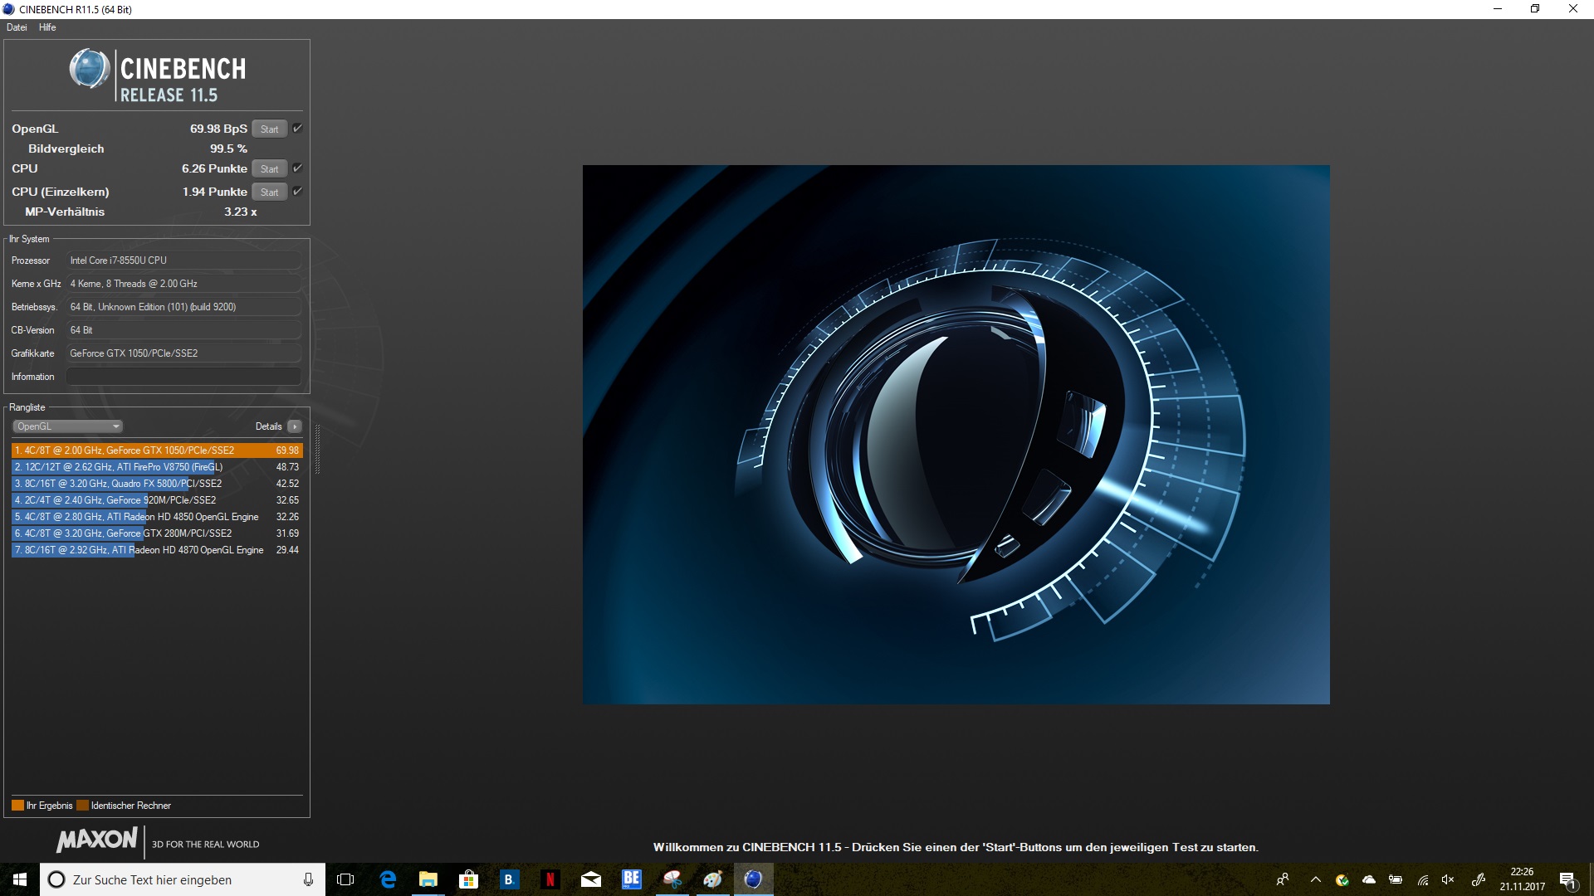Start the CPU (Einzelkern) benchmark
The image size is (1594, 896).
[x=269, y=192]
